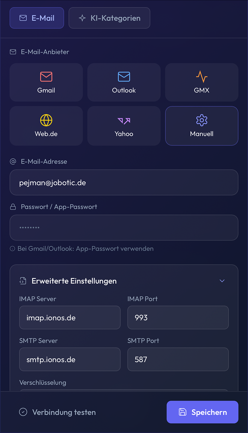The image size is (248, 433).
Task: Switch to the E-Mail tab
Action: [37, 18]
